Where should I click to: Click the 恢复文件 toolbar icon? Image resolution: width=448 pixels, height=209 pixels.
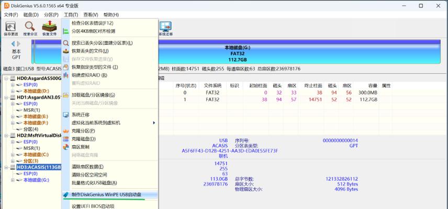click(49, 26)
